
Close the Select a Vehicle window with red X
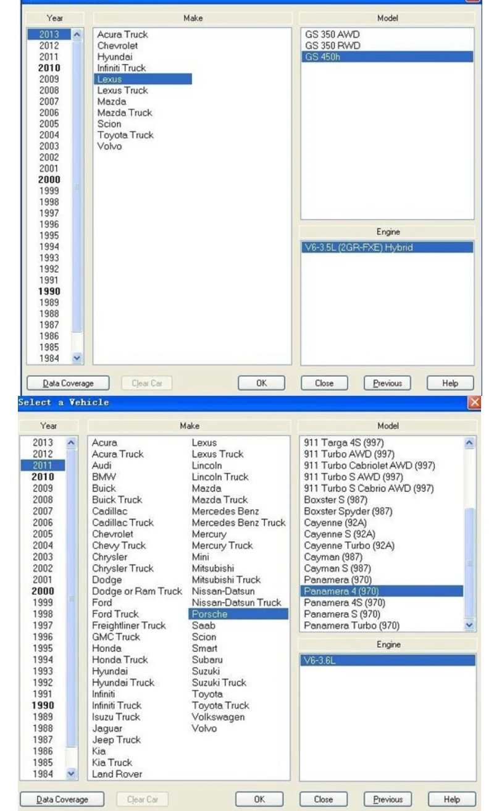click(x=474, y=403)
